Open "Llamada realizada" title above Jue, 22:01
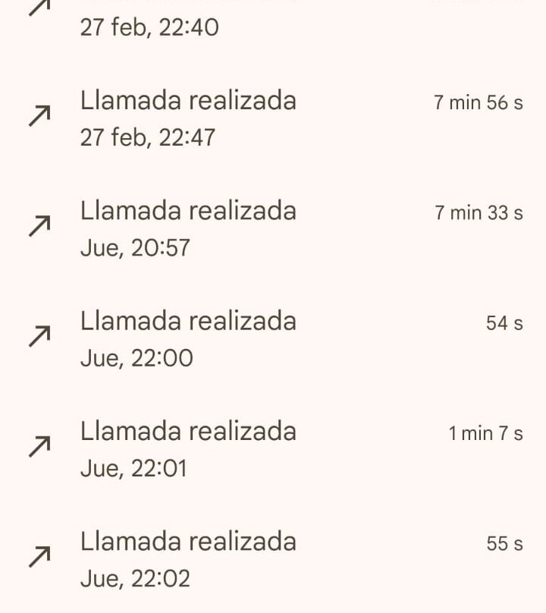This screenshot has height=613, width=546. tap(188, 432)
